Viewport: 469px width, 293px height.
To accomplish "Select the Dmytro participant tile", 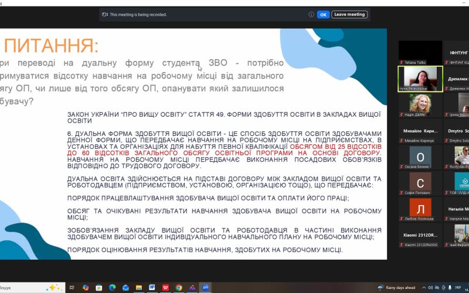I will pos(457,131).
